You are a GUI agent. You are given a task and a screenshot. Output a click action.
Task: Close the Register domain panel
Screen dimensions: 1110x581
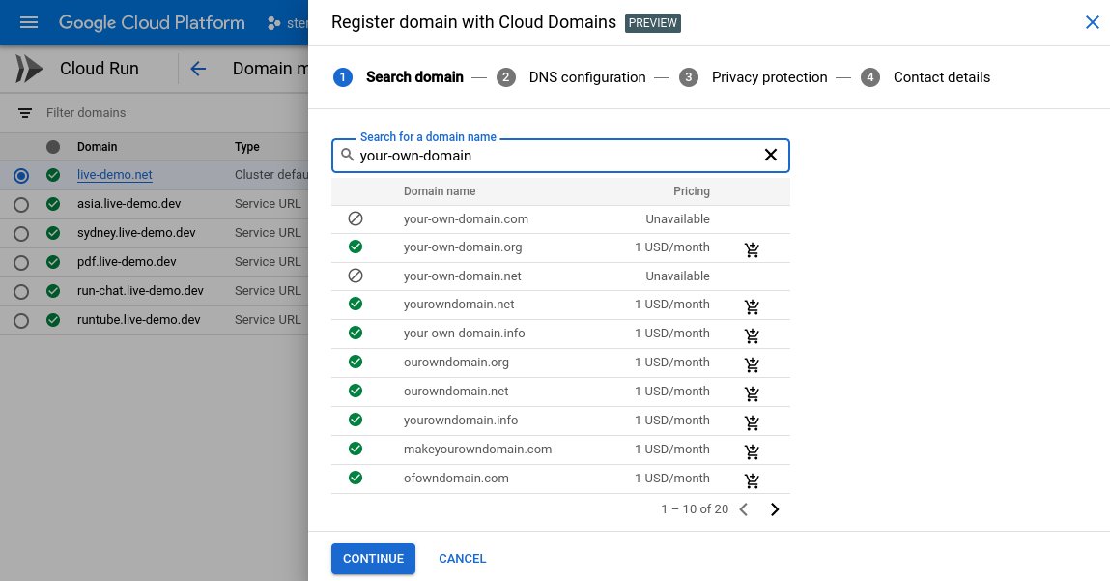pyautogui.click(x=1093, y=22)
